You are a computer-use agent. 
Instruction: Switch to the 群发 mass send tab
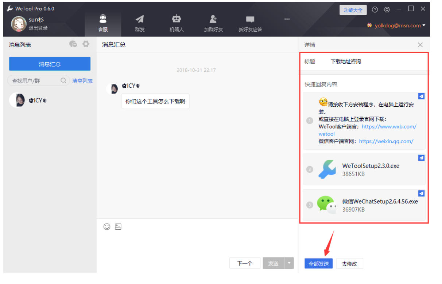[140, 24]
